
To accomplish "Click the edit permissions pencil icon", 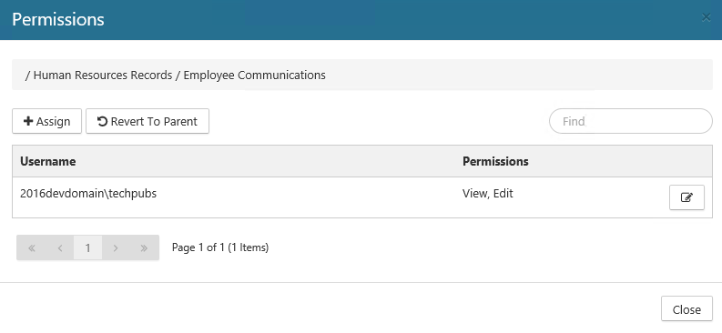I will click(686, 197).
